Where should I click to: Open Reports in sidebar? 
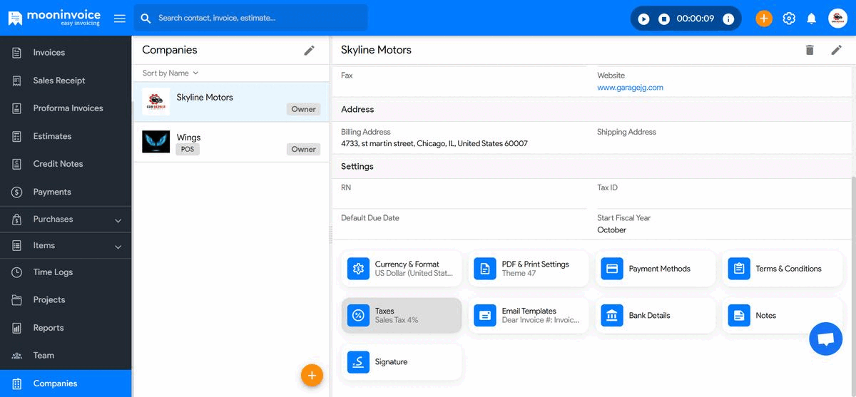pyautogui.click(x=66, y=328)
